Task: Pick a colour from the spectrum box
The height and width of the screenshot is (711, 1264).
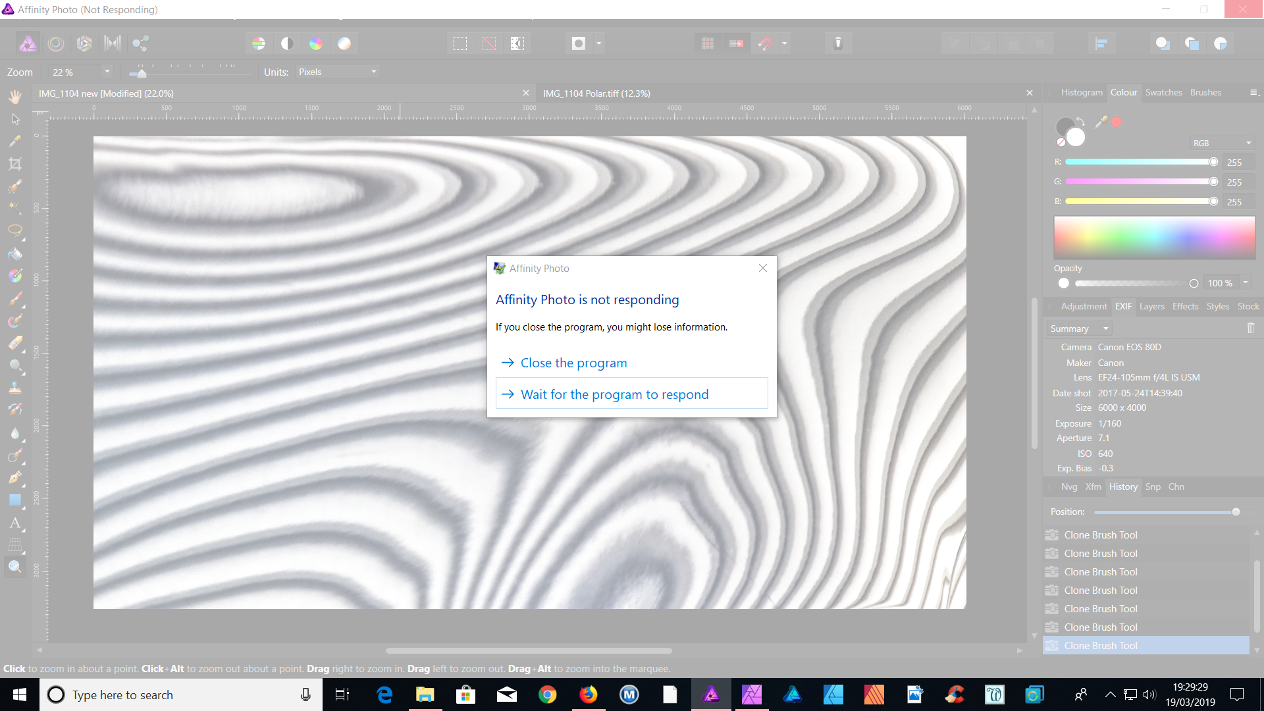Action: point(1154,237)
